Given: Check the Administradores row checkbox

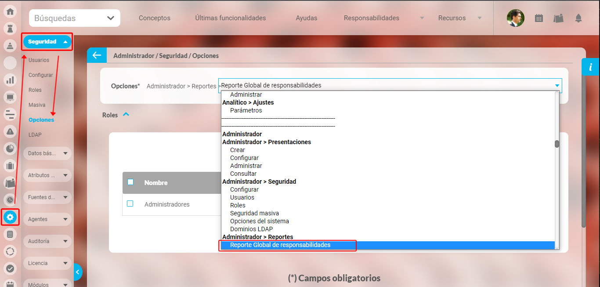Looking at the screenshot, I should pos(130,204).
